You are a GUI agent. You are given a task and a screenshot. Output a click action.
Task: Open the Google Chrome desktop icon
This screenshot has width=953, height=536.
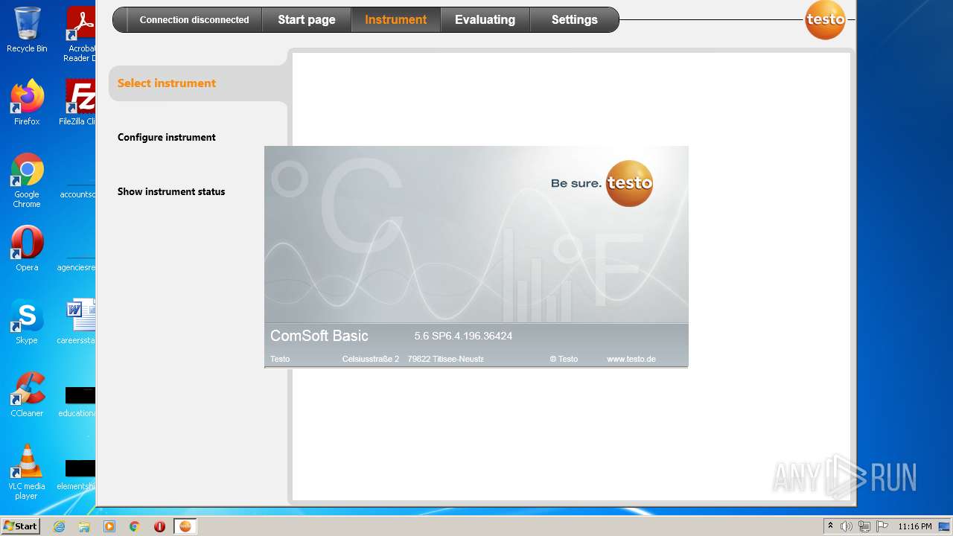(27, 181)
